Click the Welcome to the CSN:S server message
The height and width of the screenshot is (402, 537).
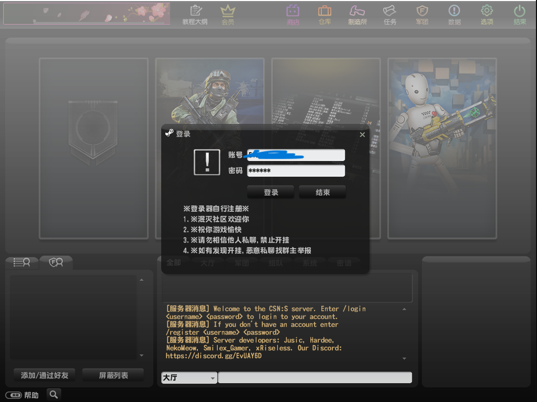(x=266, y=313)
